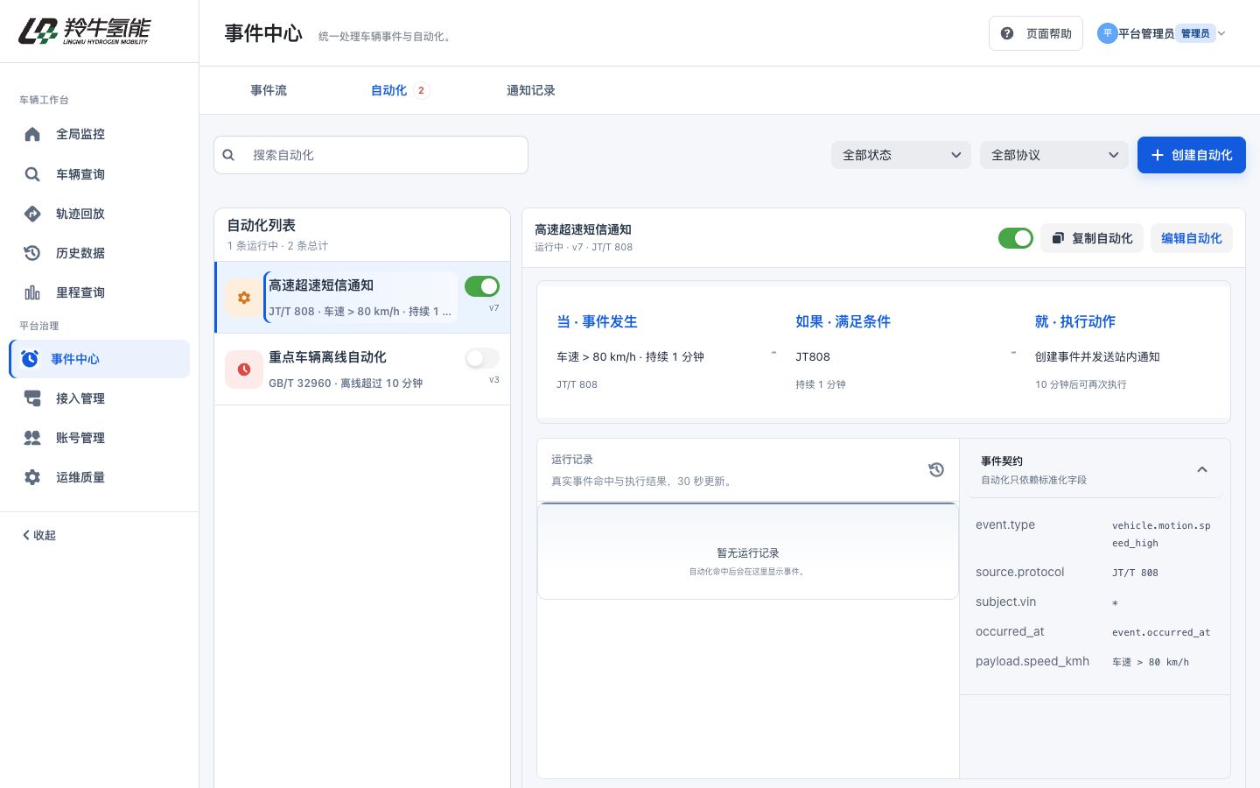Open the 全部协议 dropdown
This screenshot has width=1260, height=788.
click(x=1054, y=155)
